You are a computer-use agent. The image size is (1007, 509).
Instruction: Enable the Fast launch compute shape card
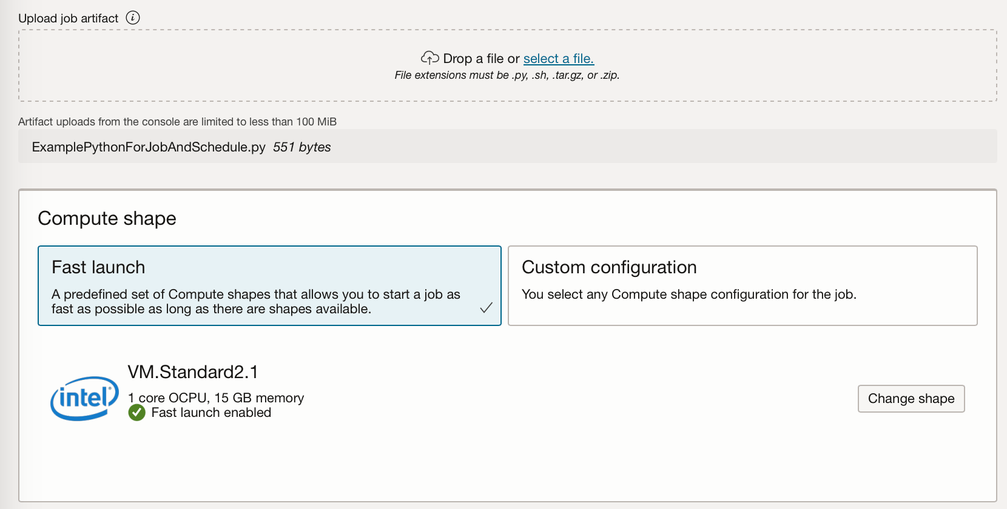click(x=269, y=285)
